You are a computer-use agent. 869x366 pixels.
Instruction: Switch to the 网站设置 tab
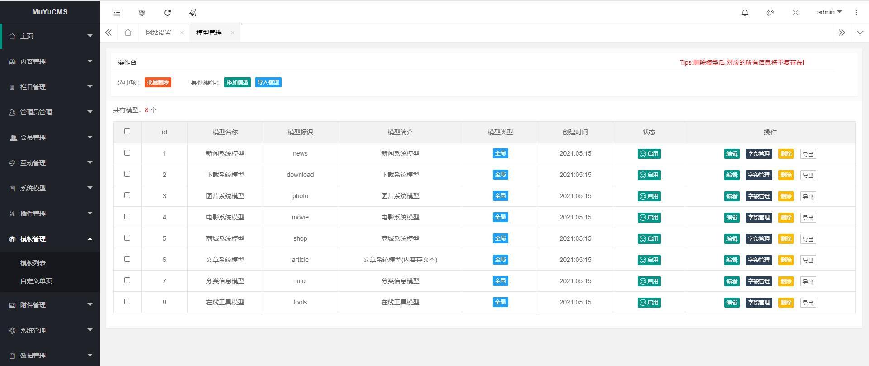tap(158, 33)
